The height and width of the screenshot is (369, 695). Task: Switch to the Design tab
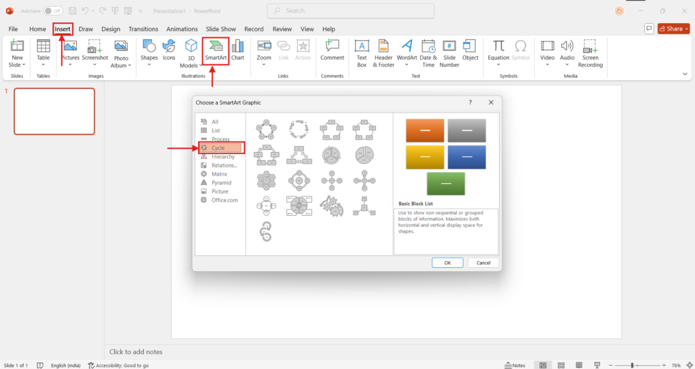pos(111,29)
